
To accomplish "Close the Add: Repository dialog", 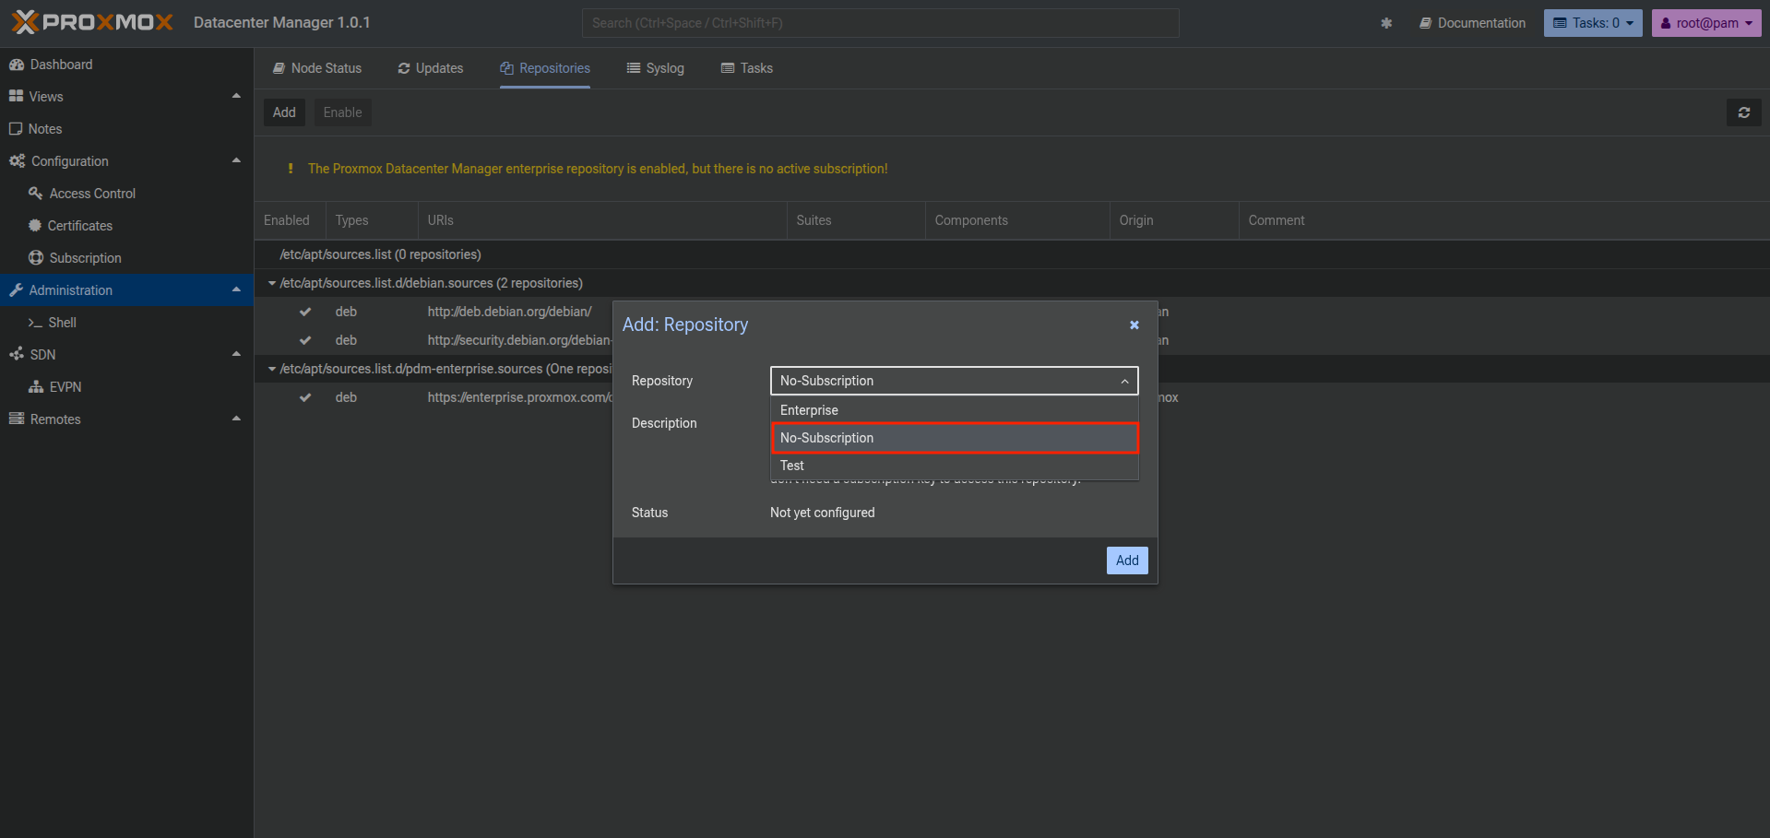I will pyautogui.click(x=1134, y=325).
